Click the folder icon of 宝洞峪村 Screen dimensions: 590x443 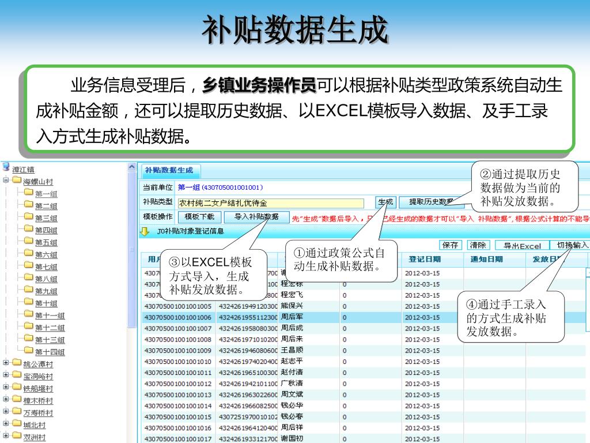pyautogui.click(x=17, y=374)
